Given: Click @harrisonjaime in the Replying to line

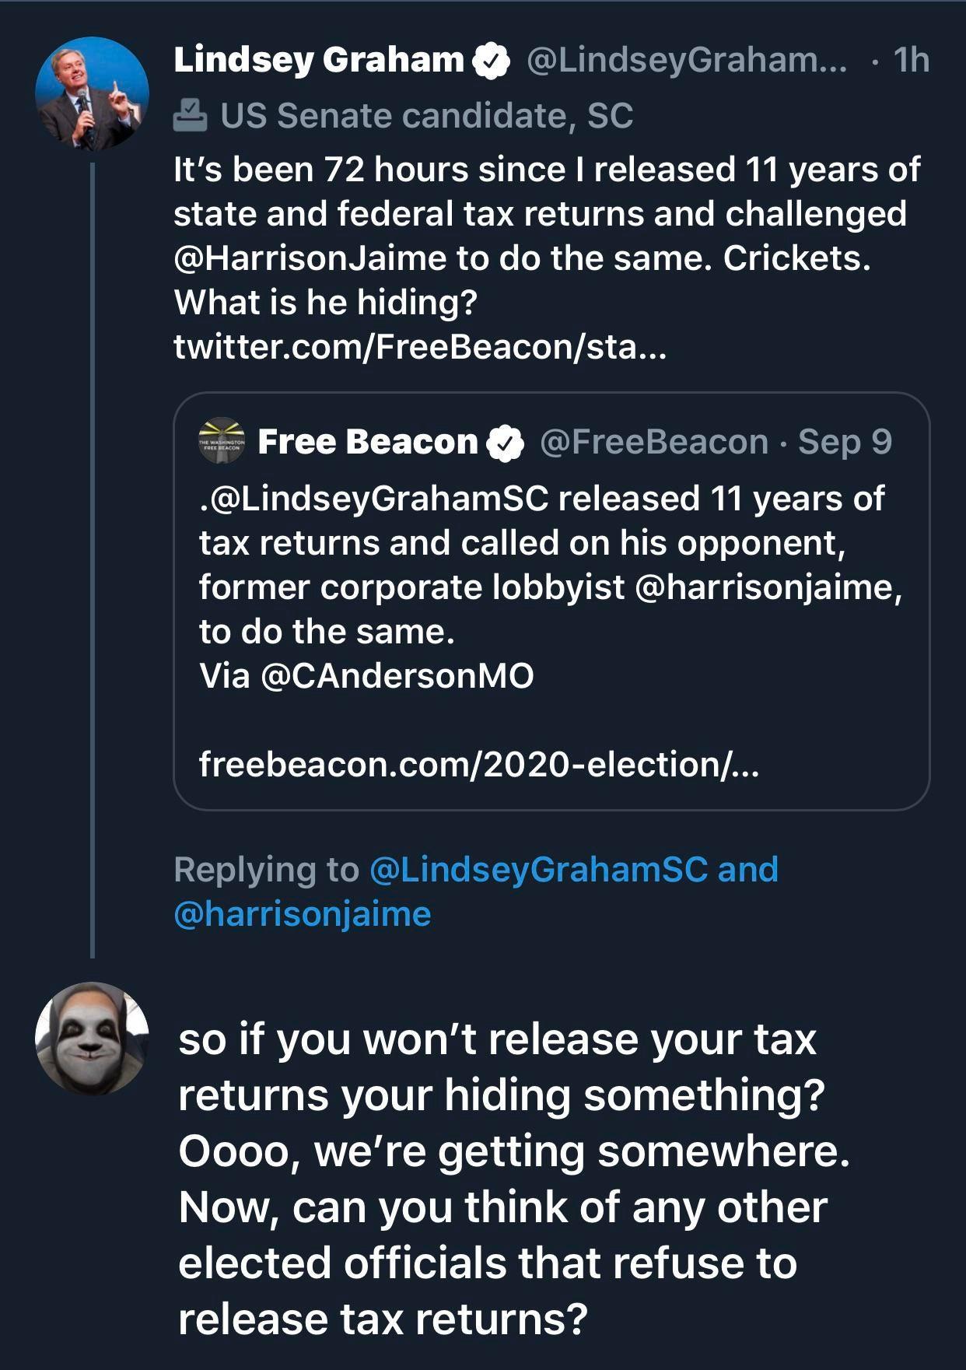Looking at the screenshot, I should (303, 913).
